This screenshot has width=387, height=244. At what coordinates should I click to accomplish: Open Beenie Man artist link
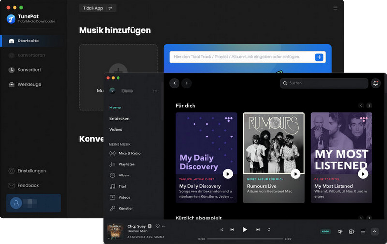tap(137, 231)
